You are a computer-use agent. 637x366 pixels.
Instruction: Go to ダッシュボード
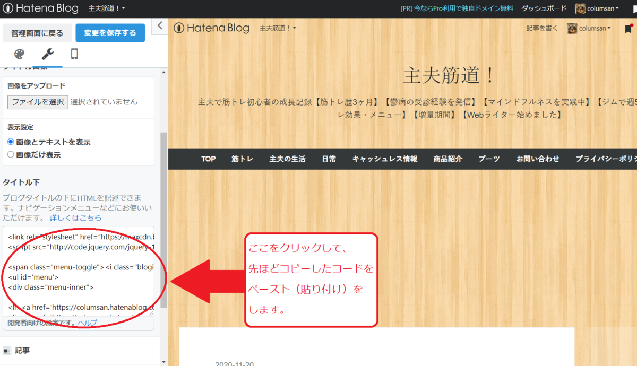pyautogui.click(x=544, y=8)
